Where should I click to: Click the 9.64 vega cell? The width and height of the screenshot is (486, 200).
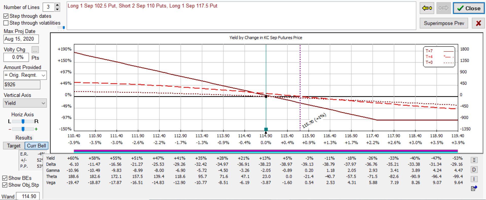point(458,183)
